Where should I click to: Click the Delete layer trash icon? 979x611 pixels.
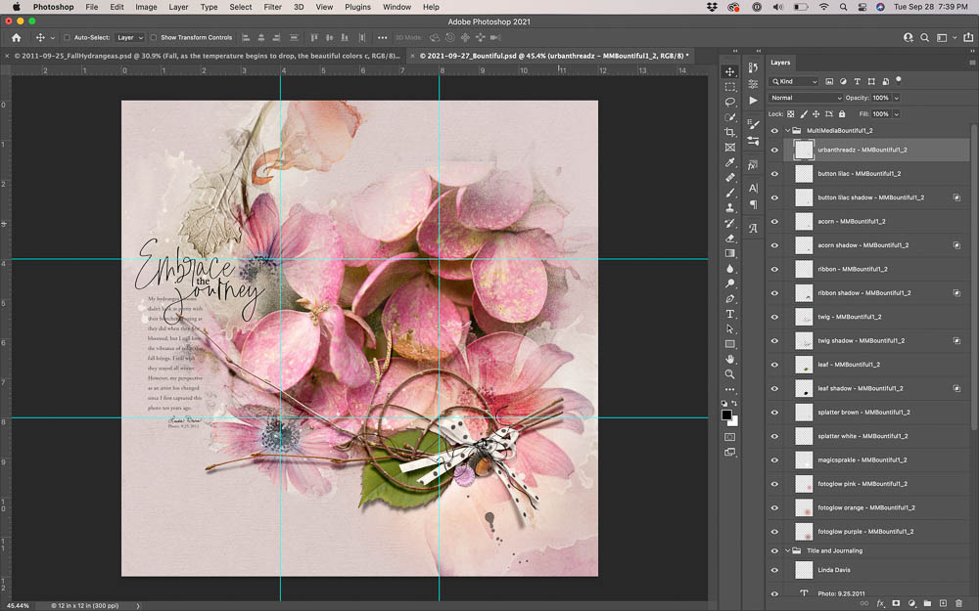click(959, 603)
